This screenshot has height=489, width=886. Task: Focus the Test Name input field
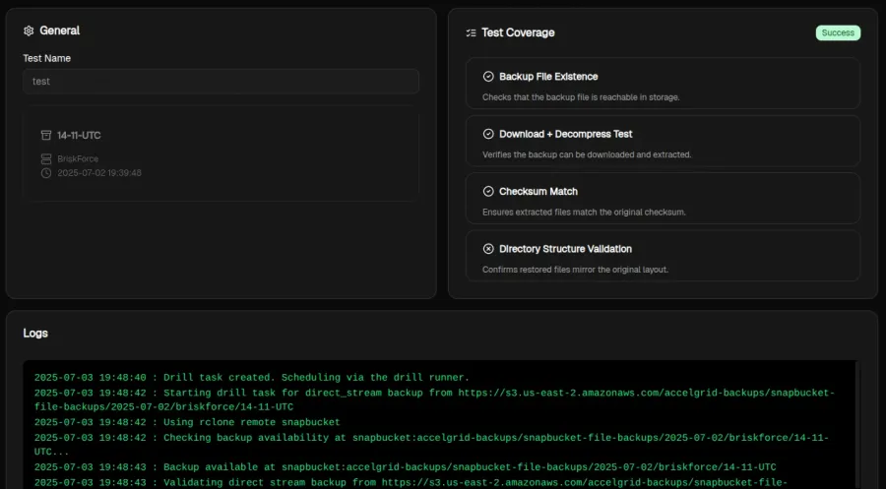pyautogui.click(x=221, y=82)
